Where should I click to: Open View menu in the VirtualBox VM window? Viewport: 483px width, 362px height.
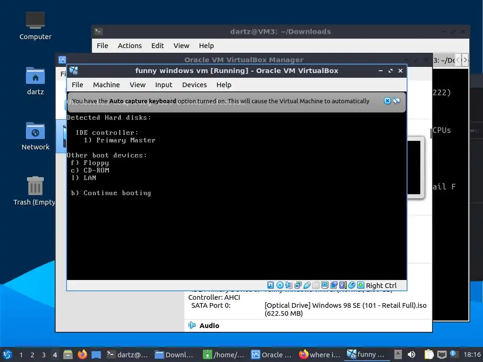[137, 85]
